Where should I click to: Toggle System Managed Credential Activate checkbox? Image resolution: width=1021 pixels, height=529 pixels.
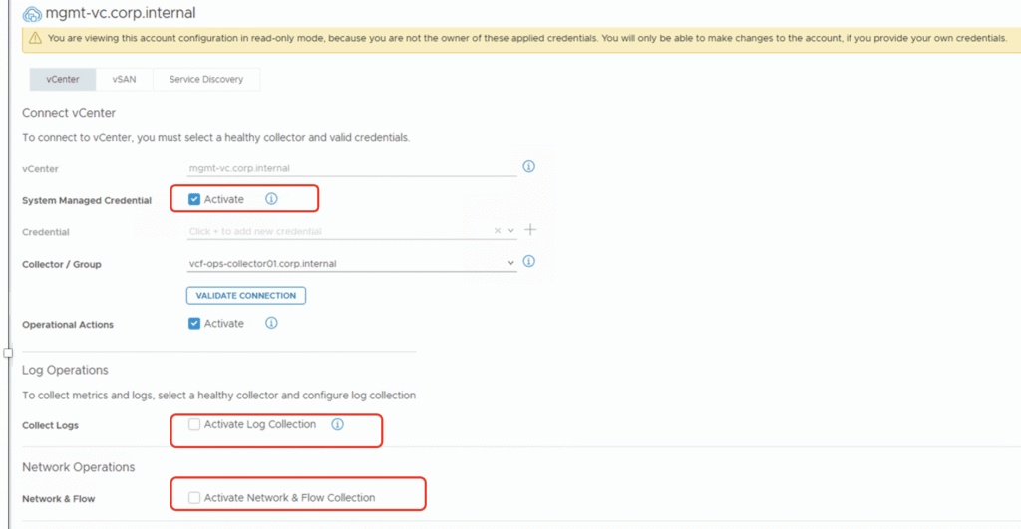point(194,199)
